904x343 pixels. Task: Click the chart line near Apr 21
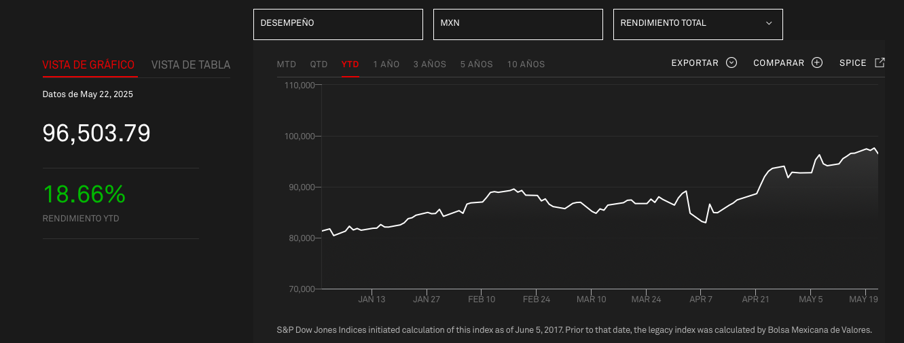756,194
